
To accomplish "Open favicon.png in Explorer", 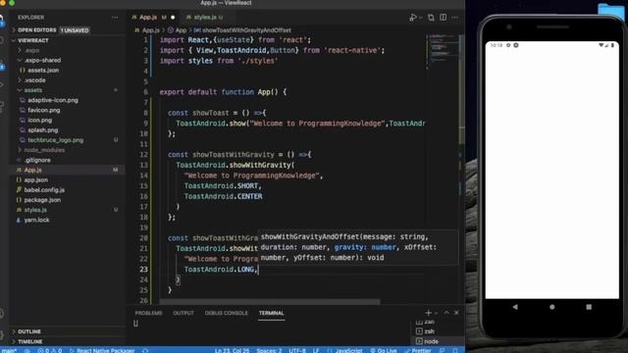I will pos(43,111).
